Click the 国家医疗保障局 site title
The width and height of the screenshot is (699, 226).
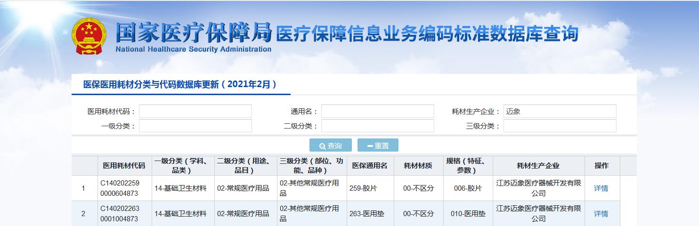[x=194, y=33]
